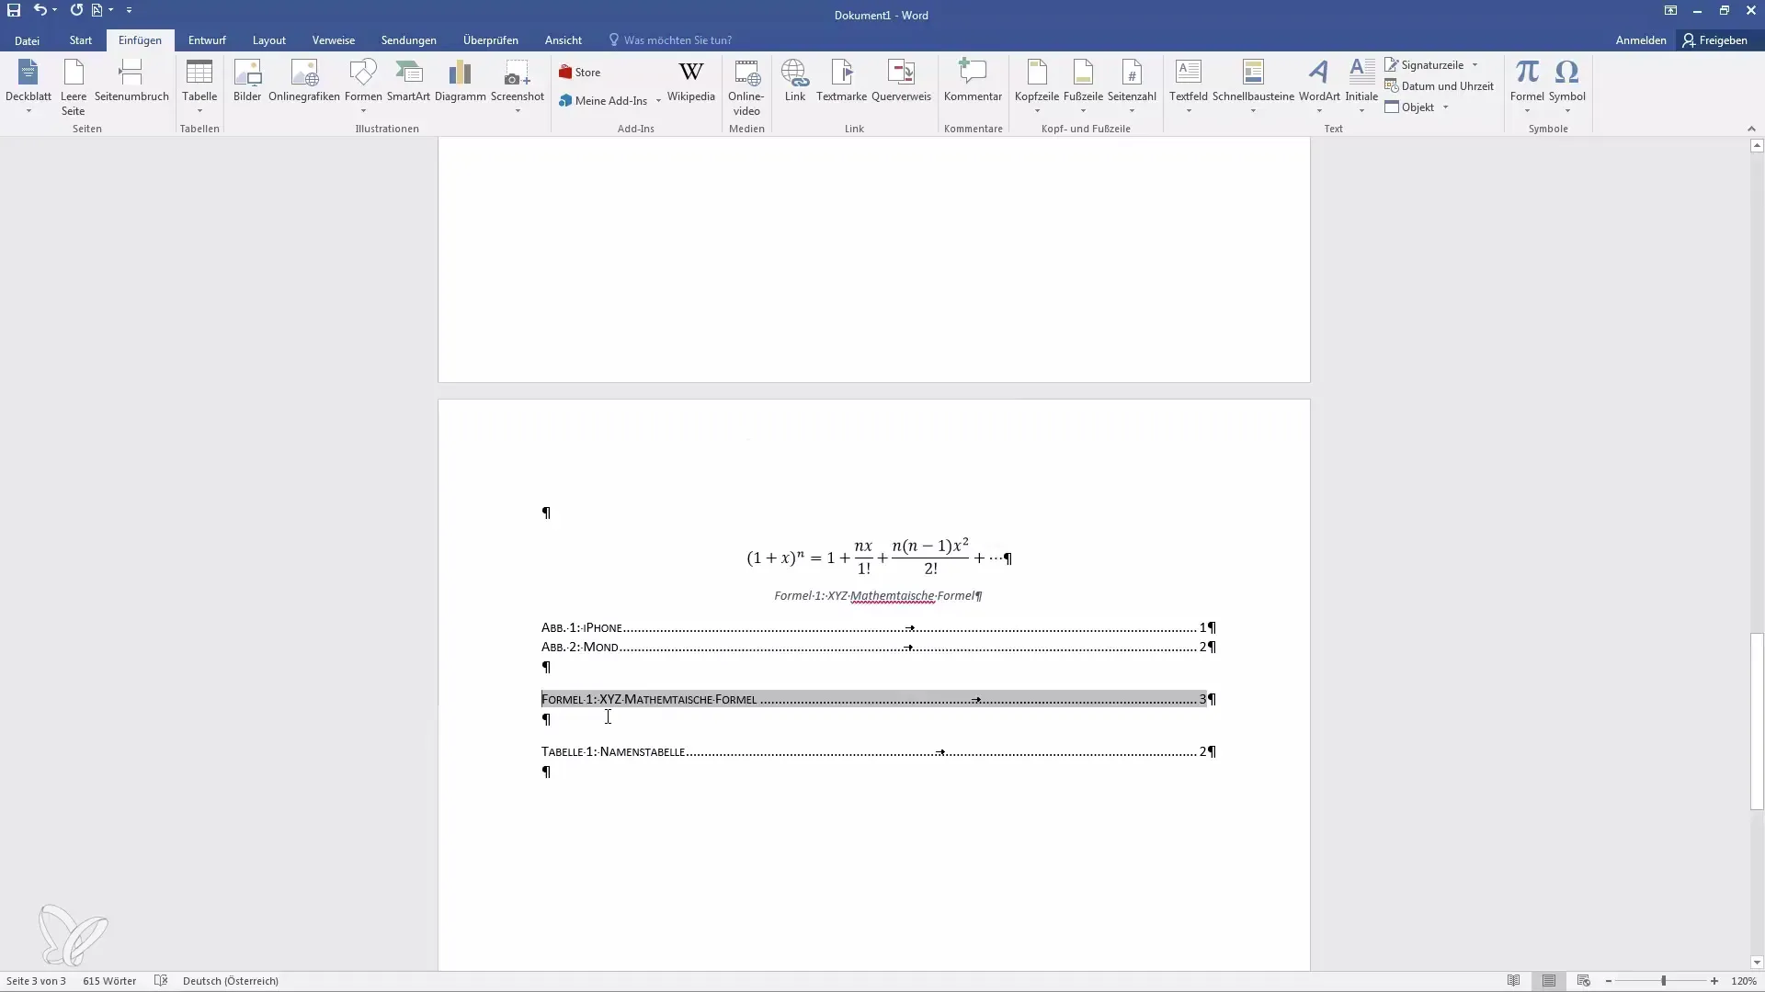Switch to the Ansicht tab

pyautogui.click(x=564, y=40)
